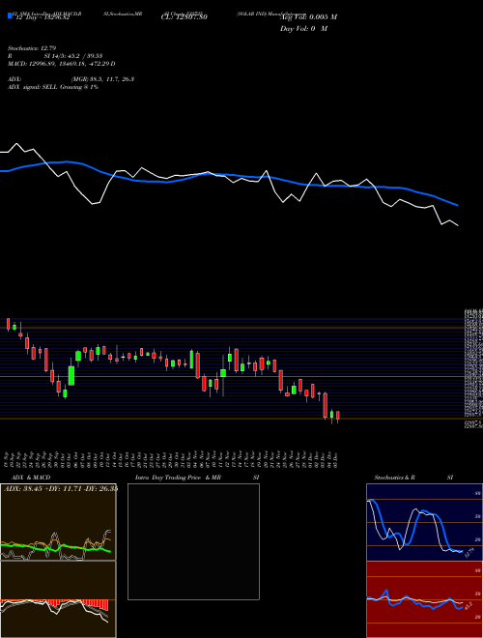Click the MACD values line
This screenshot has width=483, height=638.
pos(62,64)
